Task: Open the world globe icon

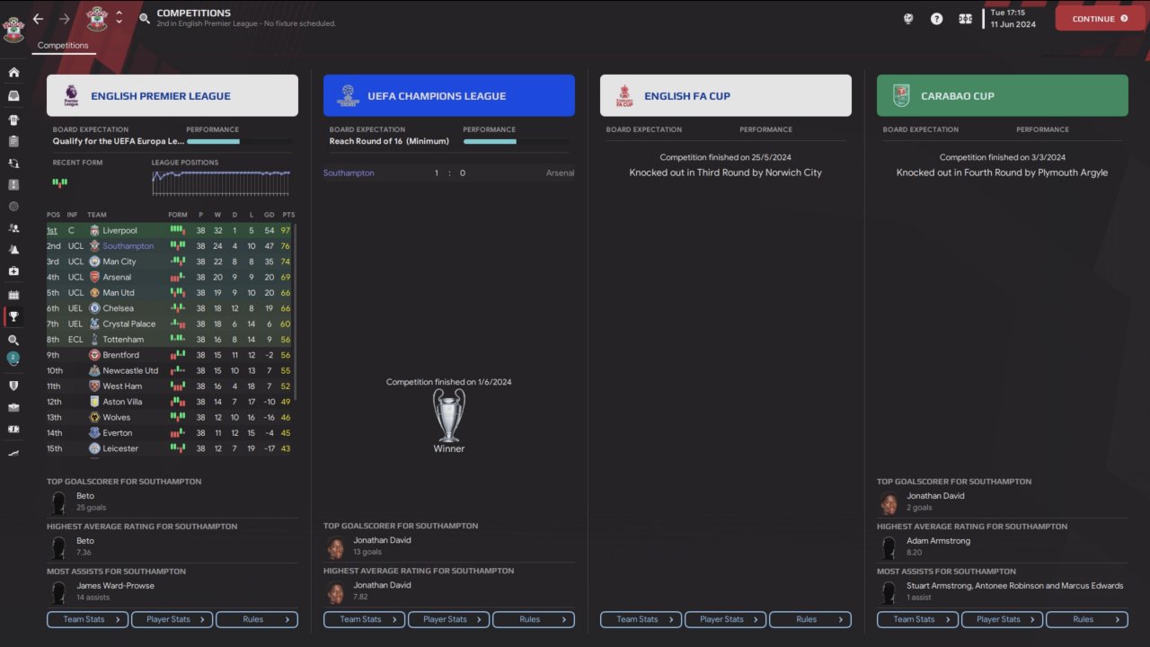Action: pyautogui.click(x=908, y=18)
